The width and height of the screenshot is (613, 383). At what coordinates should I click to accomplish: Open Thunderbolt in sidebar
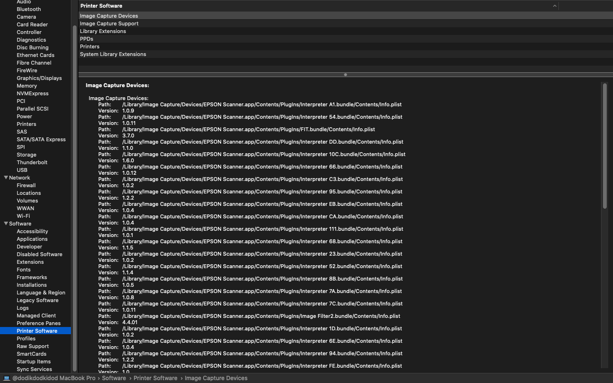(x=32, y=162)
